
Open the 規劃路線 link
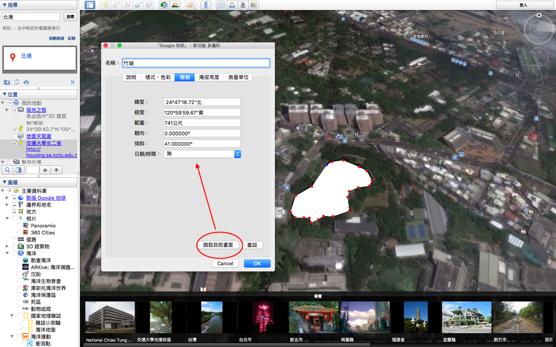coord(56,39)
